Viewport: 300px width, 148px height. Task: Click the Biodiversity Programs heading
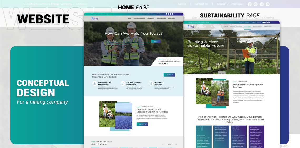pos(159,83)
